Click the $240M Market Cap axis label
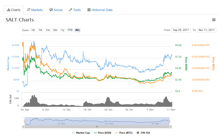The width and height of the screenshot is (220, 137). coord(16,45)
